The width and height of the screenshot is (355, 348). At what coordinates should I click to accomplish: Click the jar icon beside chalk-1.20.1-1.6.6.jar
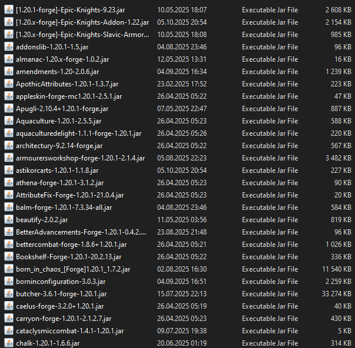pyautogui.click(x=9, y=343)
